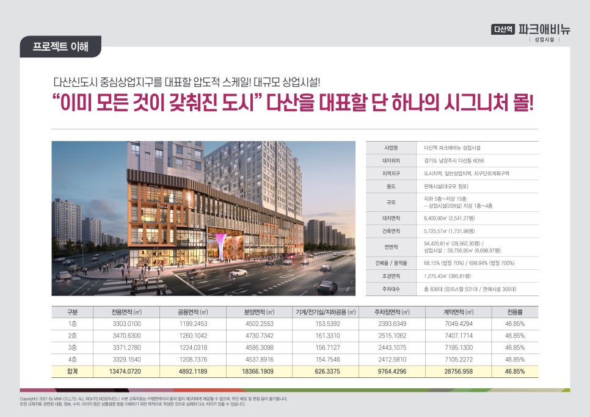590x417 pixels.
Task: Click the value '1,275.43㎡ (385.81평)'
Action: click(448, 276)
